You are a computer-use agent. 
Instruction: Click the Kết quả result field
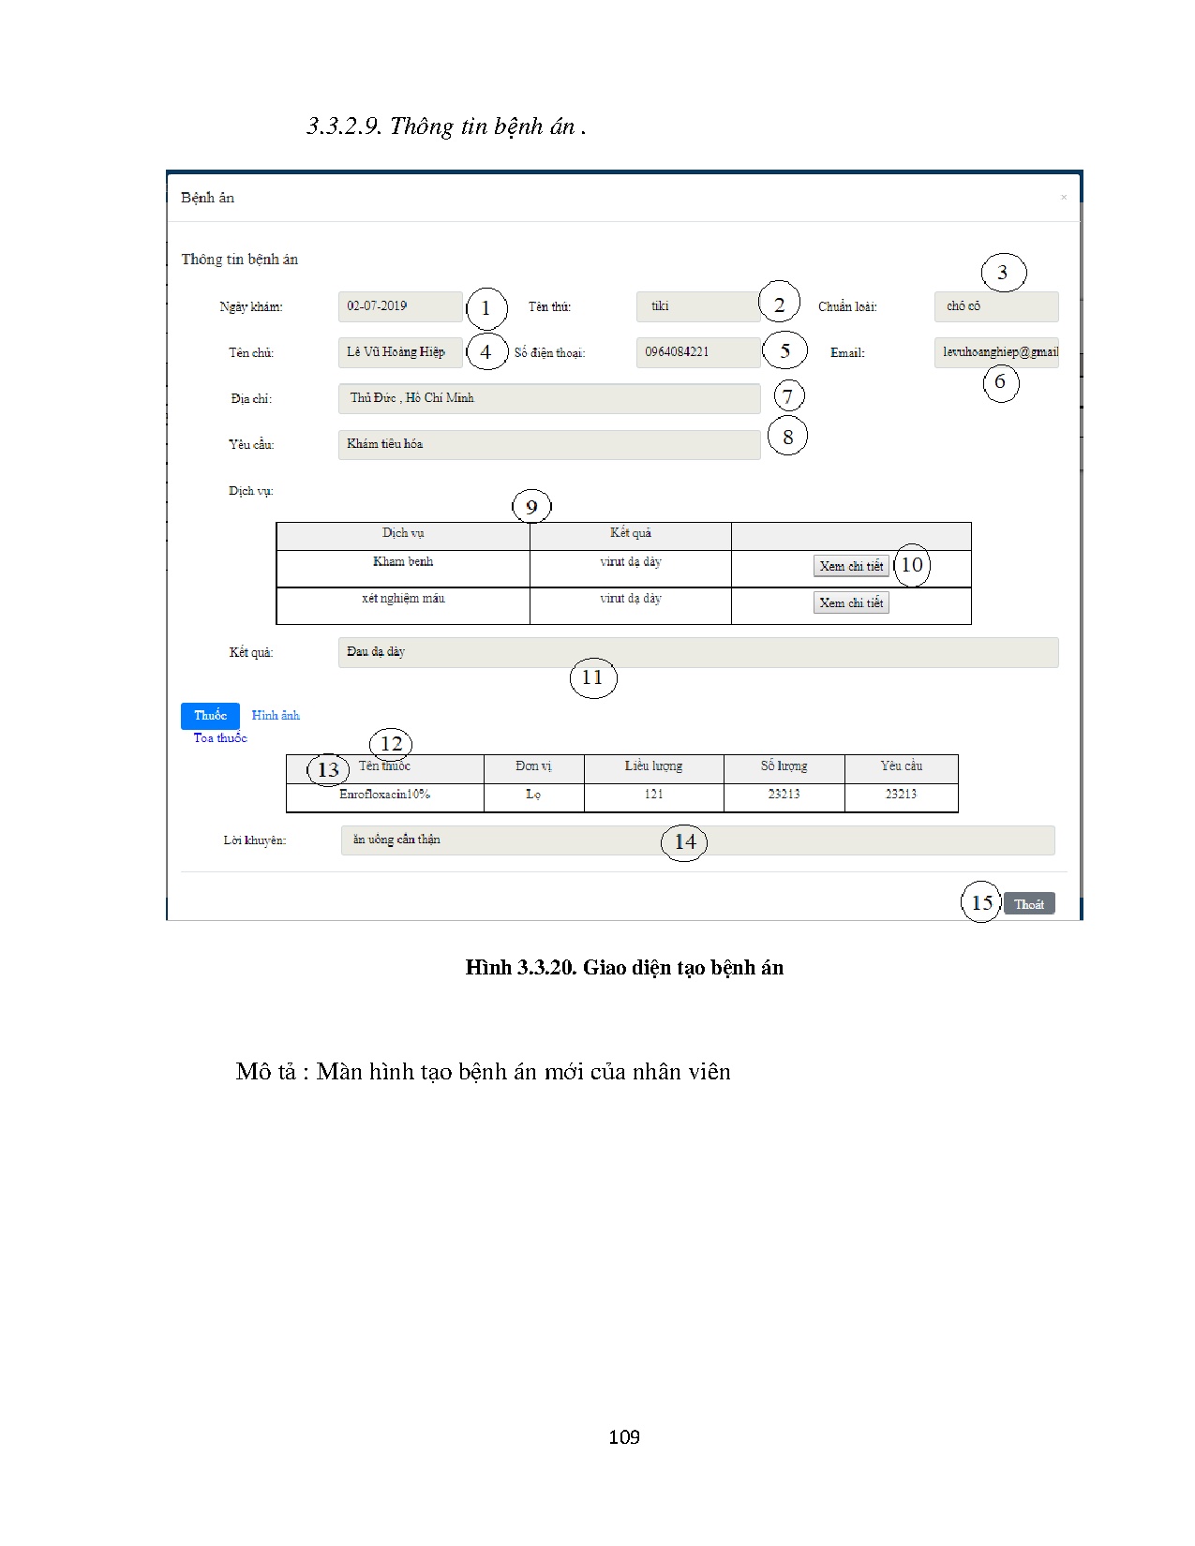(697, 652)
